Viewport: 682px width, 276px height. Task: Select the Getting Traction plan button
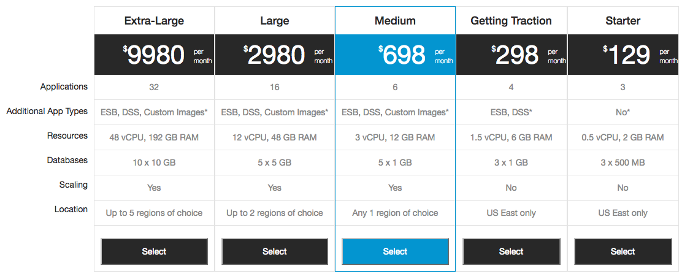click(x=511, y=251)
